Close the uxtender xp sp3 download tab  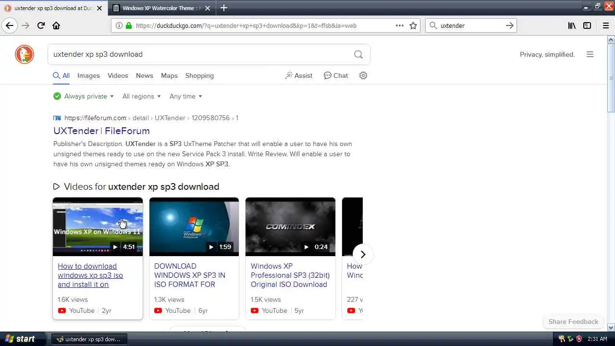[99, 8]
